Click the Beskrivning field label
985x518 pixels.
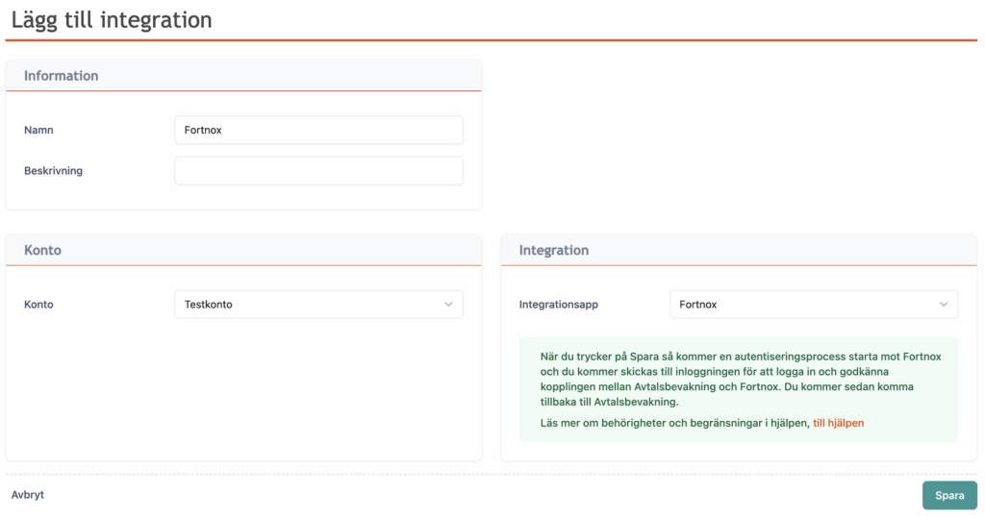[53, 171]
